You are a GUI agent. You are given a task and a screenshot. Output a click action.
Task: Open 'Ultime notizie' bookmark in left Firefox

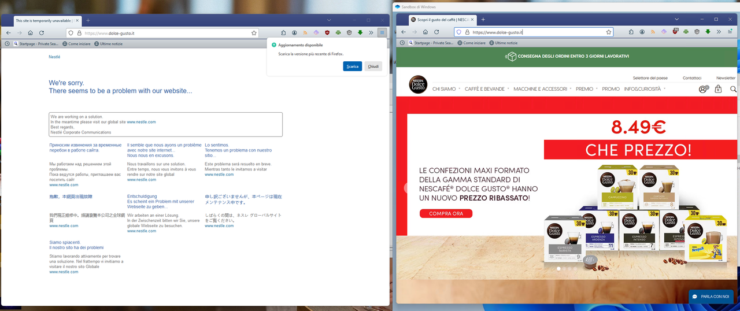[x=108, y=43]
